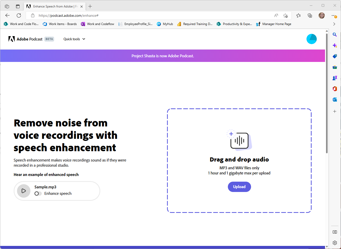Open the MyHub bookmark
Screen dimensions: 341x249
click(165, 24)
